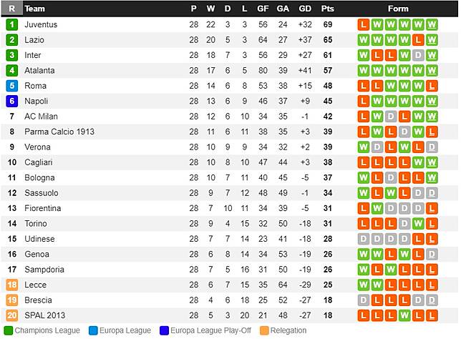Screen dimensions: 461x339
Task: Click Juventus' points value of 69
Action: (x=328, y=24)
